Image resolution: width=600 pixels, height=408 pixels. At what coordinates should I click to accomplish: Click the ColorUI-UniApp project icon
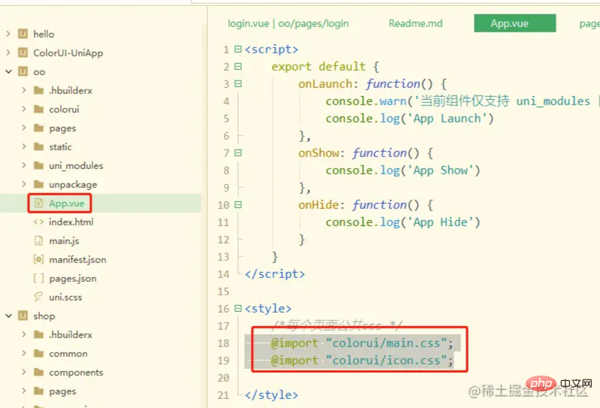point(23,53)
